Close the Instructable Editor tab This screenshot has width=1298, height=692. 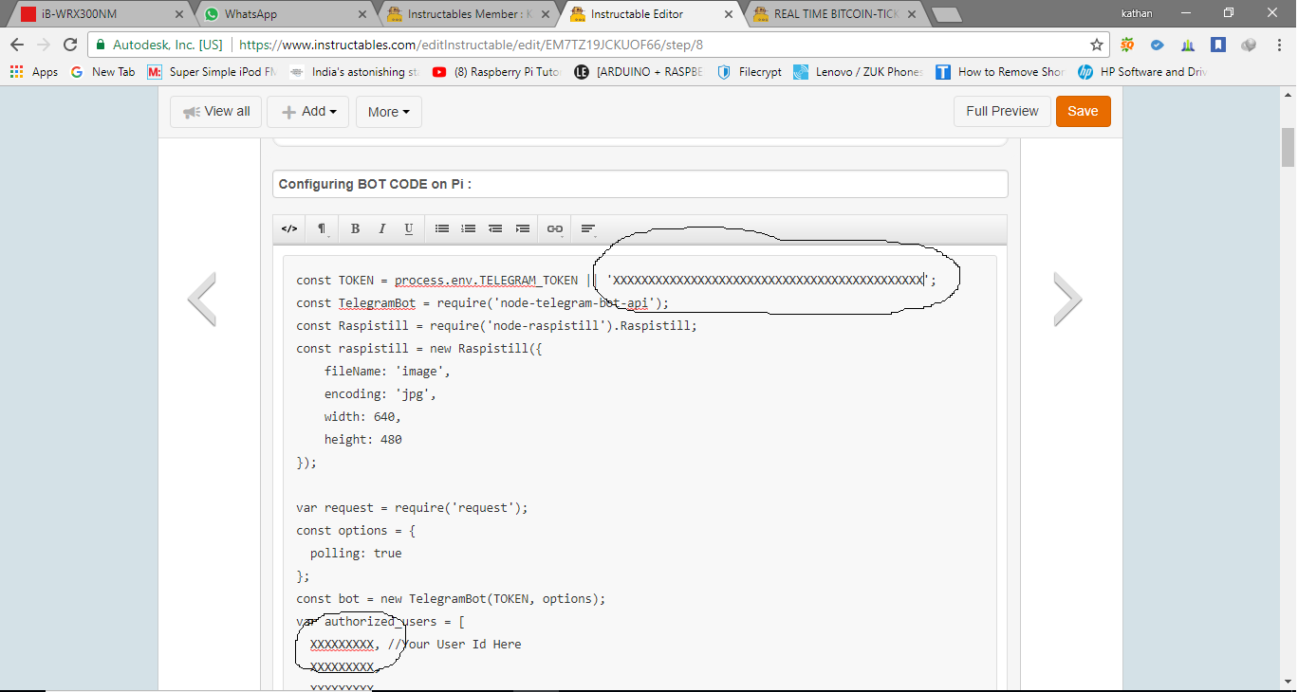coord(728,14)
